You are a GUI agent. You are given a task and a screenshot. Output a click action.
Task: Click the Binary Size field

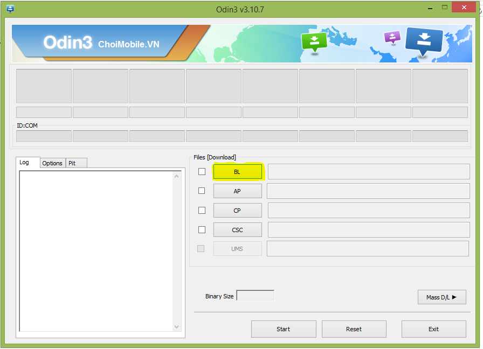click(x=256, y=296)
